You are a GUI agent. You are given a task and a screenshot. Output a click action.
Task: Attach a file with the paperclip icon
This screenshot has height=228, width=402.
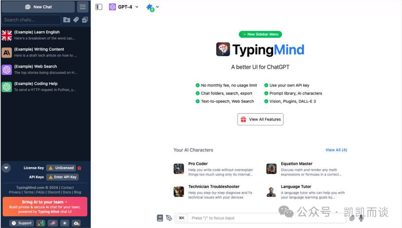tap(352, 218)
